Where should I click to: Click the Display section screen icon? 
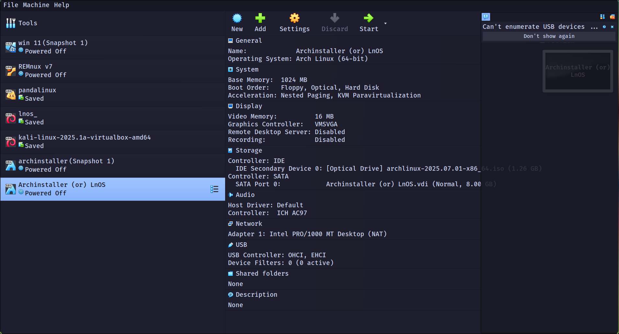coord(230,106)
